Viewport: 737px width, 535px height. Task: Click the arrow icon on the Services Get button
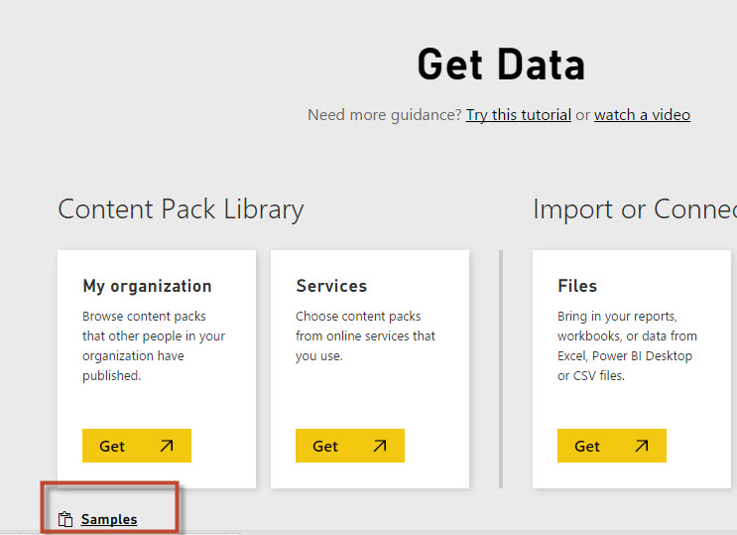(x=379, y=447)
